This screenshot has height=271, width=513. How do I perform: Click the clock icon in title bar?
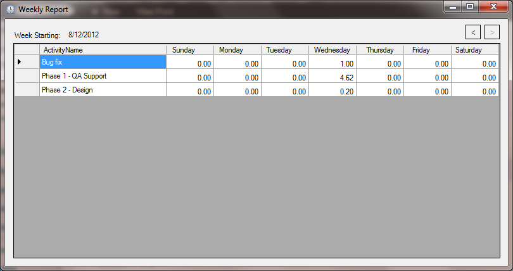(x=11, y=9)
